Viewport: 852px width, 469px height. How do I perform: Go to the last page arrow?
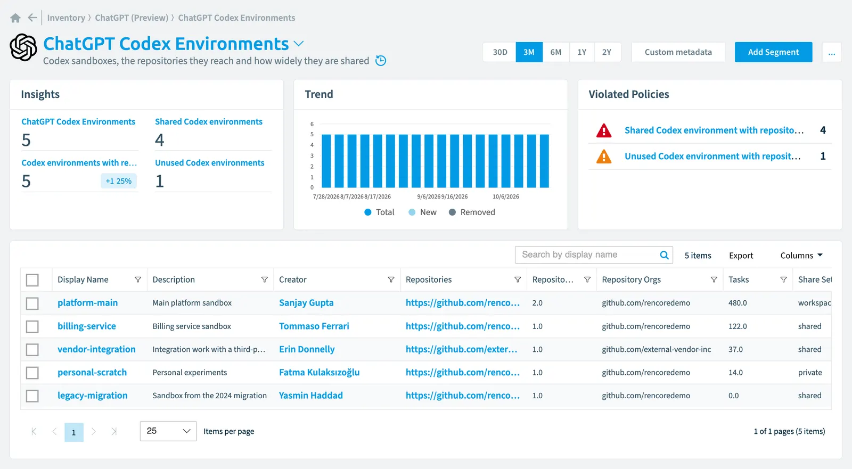click(x=114, y=432)
